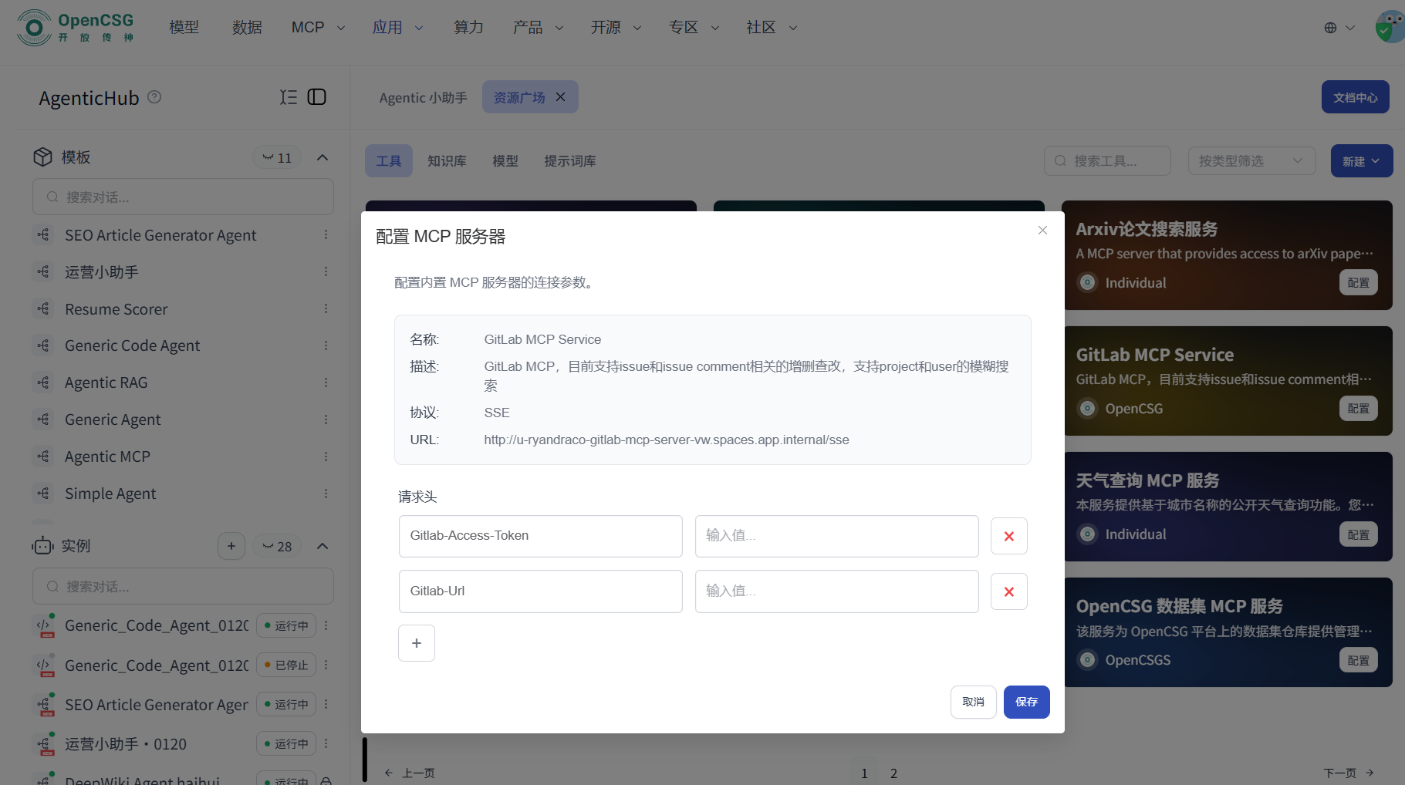Close the 资源广场 tab
This screenshot has width=1405, height=785.
click(561, 97)
